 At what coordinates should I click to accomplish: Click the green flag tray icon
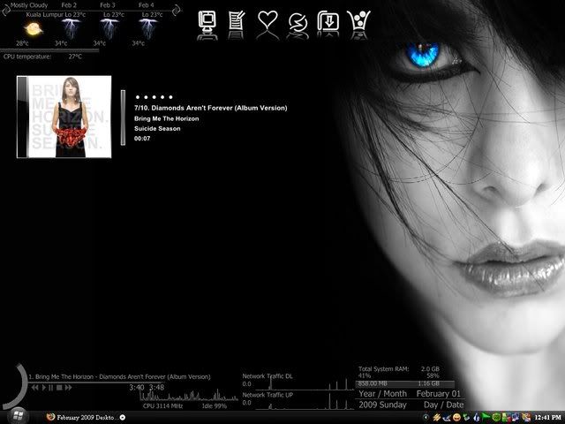click(x=486, y=417)
